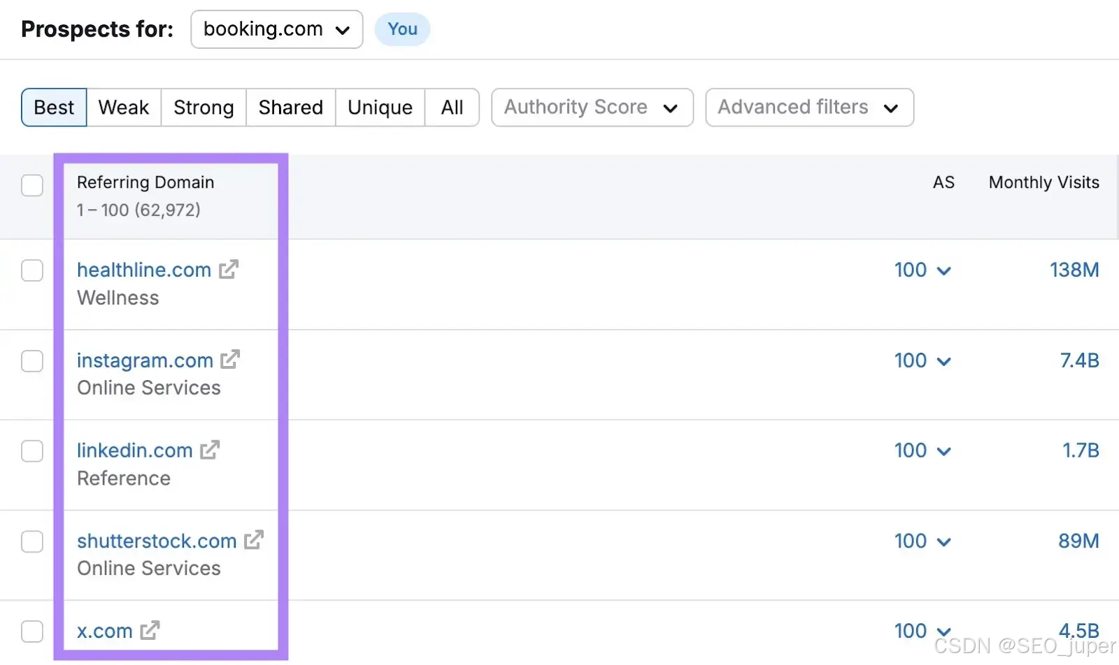The width and height of the screenshot is (1119, 665).
Task: Click the Referring Domain column header
Action: pos(145,182)
